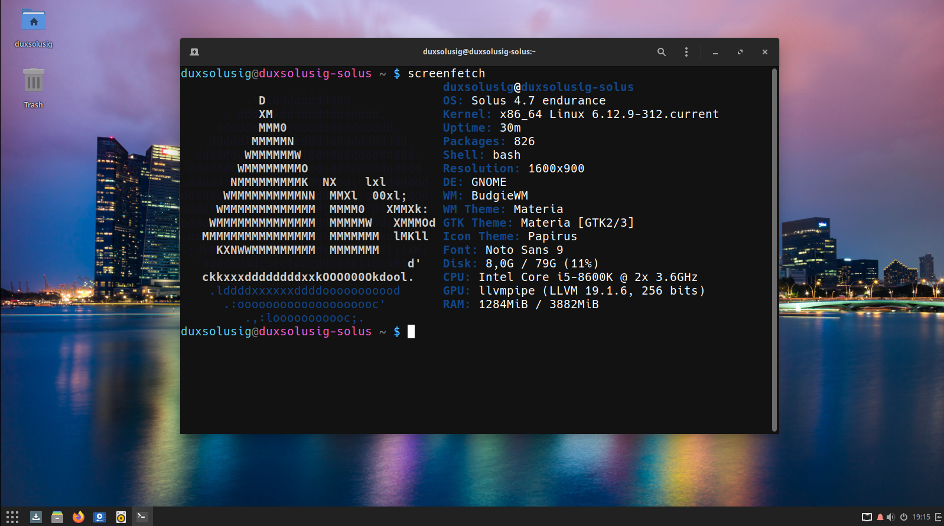The image size is (944, 526).
Task: Click the terminal title 'duxsolusig@duxsolusig-solus:~'
Action: (x=479, y=52)
